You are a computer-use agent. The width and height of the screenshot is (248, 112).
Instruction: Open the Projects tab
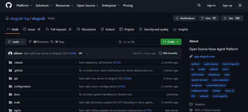coord(127,29)
